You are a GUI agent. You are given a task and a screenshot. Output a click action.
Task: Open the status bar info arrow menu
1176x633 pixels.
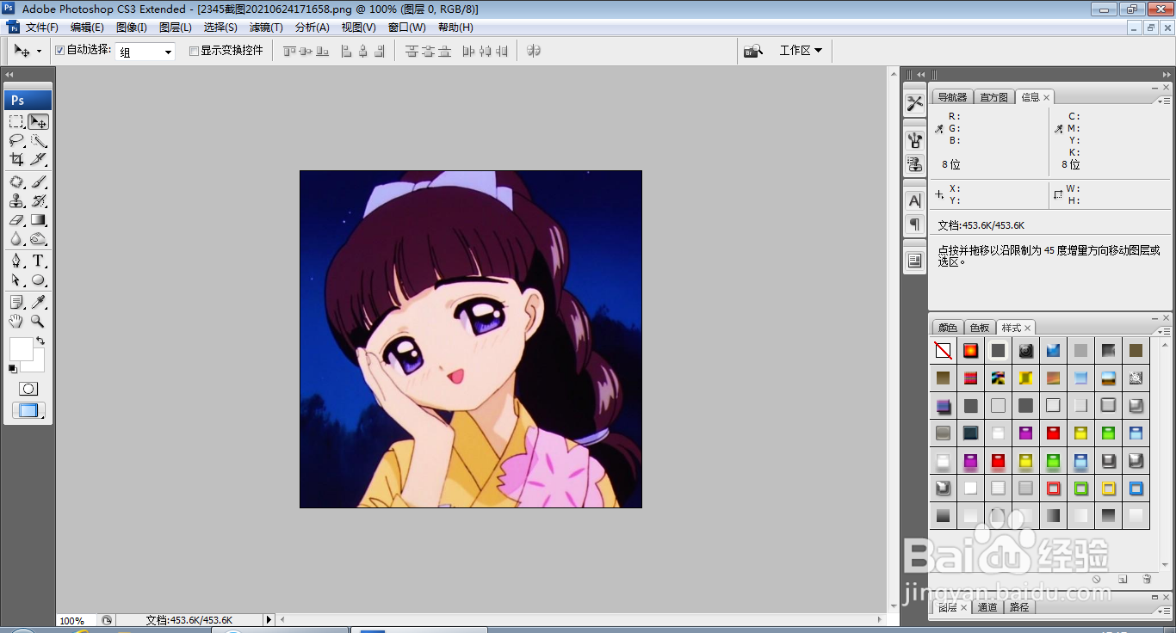pyautogui.click(x=269, y=619)
